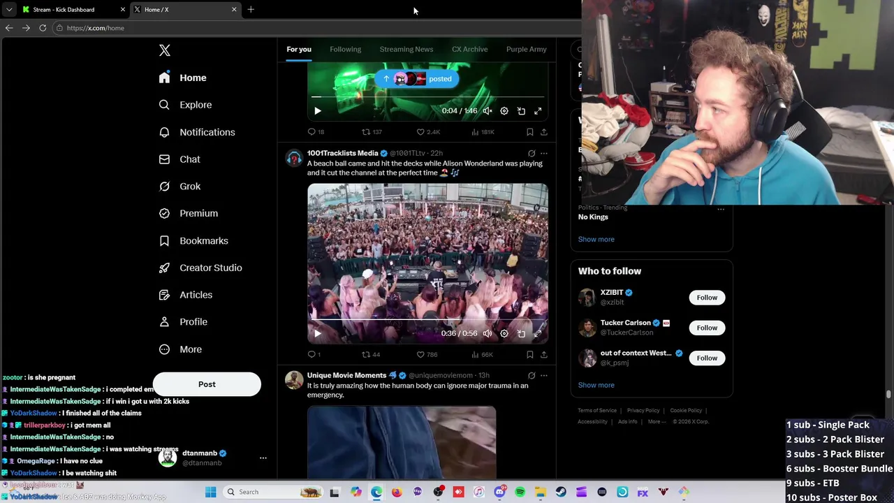Viewport: 894px width, 503px height.
Task: View analytics of post with 66K views
Action: coord(482,355)
